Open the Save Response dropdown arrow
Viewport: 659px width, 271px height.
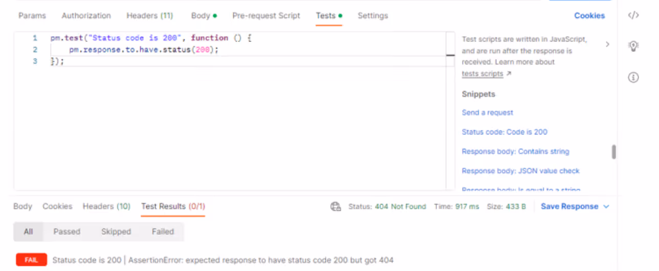[607, 207]
